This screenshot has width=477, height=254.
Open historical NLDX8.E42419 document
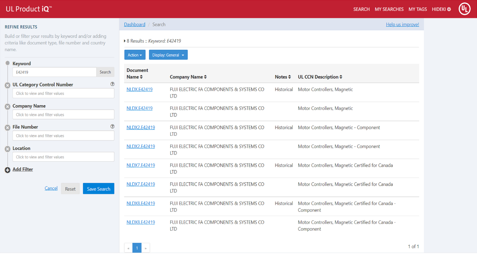[141, 203]
